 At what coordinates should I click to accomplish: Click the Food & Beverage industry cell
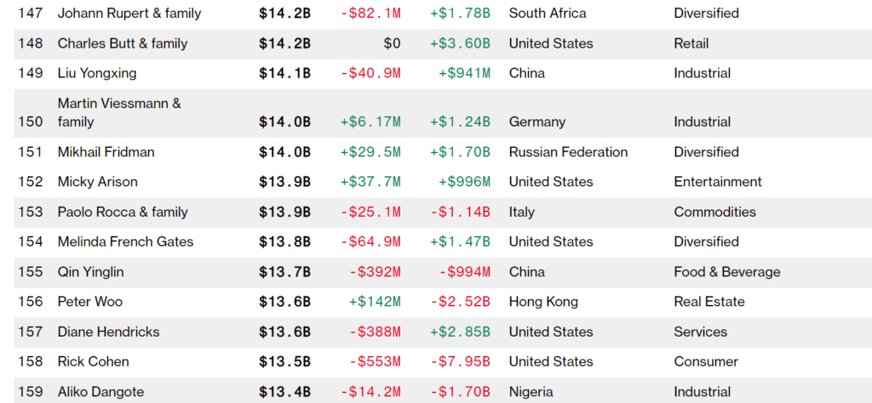coord(727,272)
